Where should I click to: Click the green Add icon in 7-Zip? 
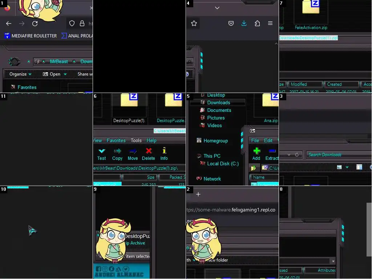256,154
